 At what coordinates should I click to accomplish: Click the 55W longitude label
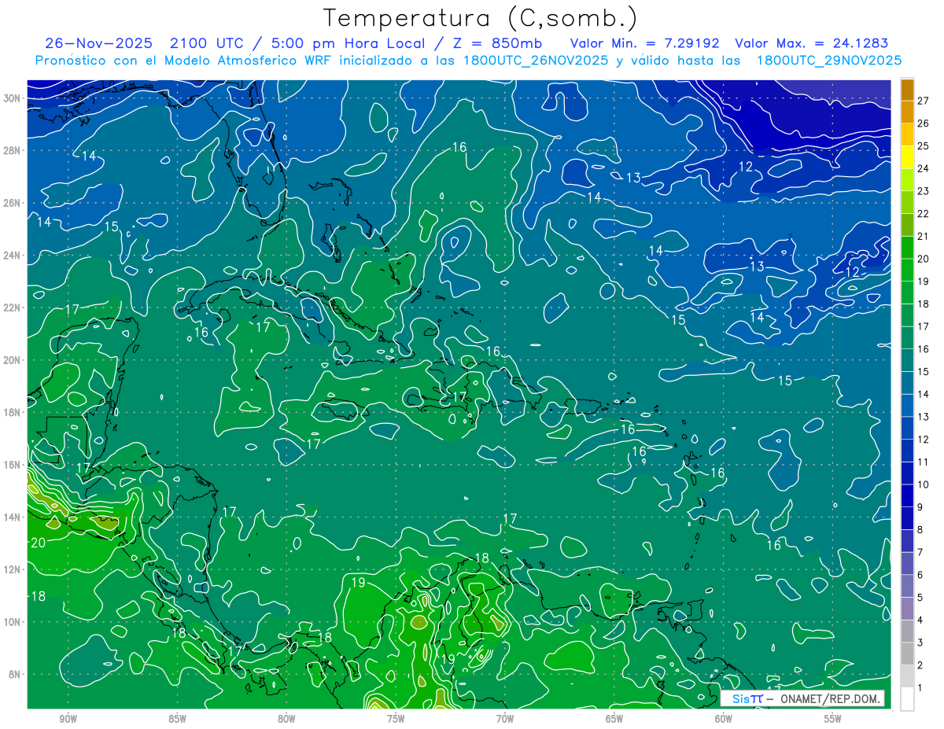pyautogui.click(x=833, y=719)
